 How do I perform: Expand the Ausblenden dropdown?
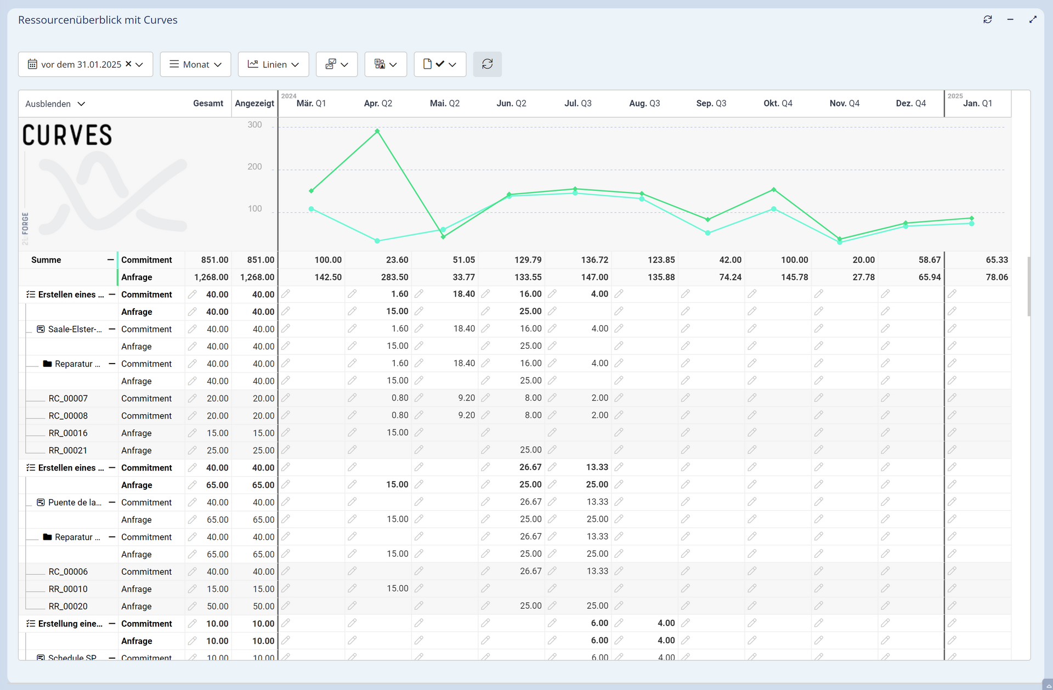[55, 104]
